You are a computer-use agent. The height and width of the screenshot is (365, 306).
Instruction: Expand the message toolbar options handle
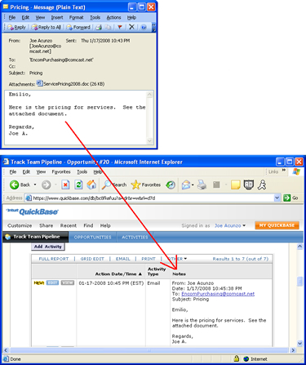point(154,27)
